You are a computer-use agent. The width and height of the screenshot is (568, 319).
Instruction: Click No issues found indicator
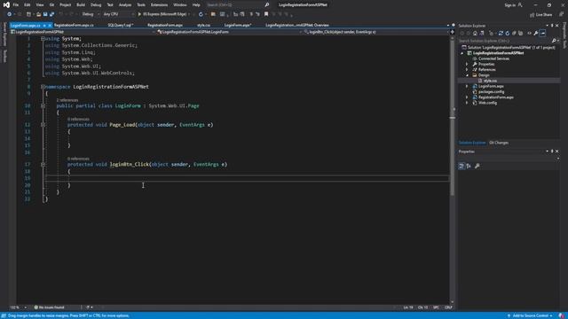click(x=50, y=307)
